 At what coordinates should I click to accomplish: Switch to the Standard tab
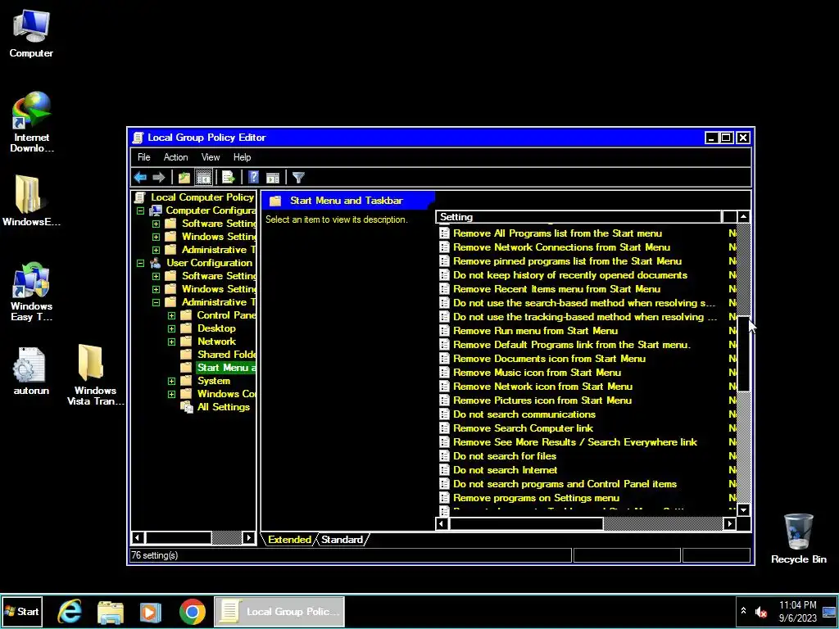click(342, 539)
